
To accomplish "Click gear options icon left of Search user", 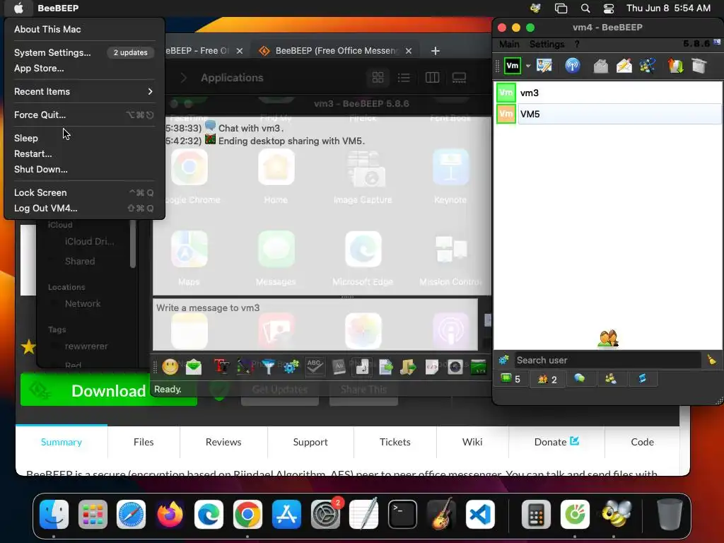I will click(x=503, y=360).
